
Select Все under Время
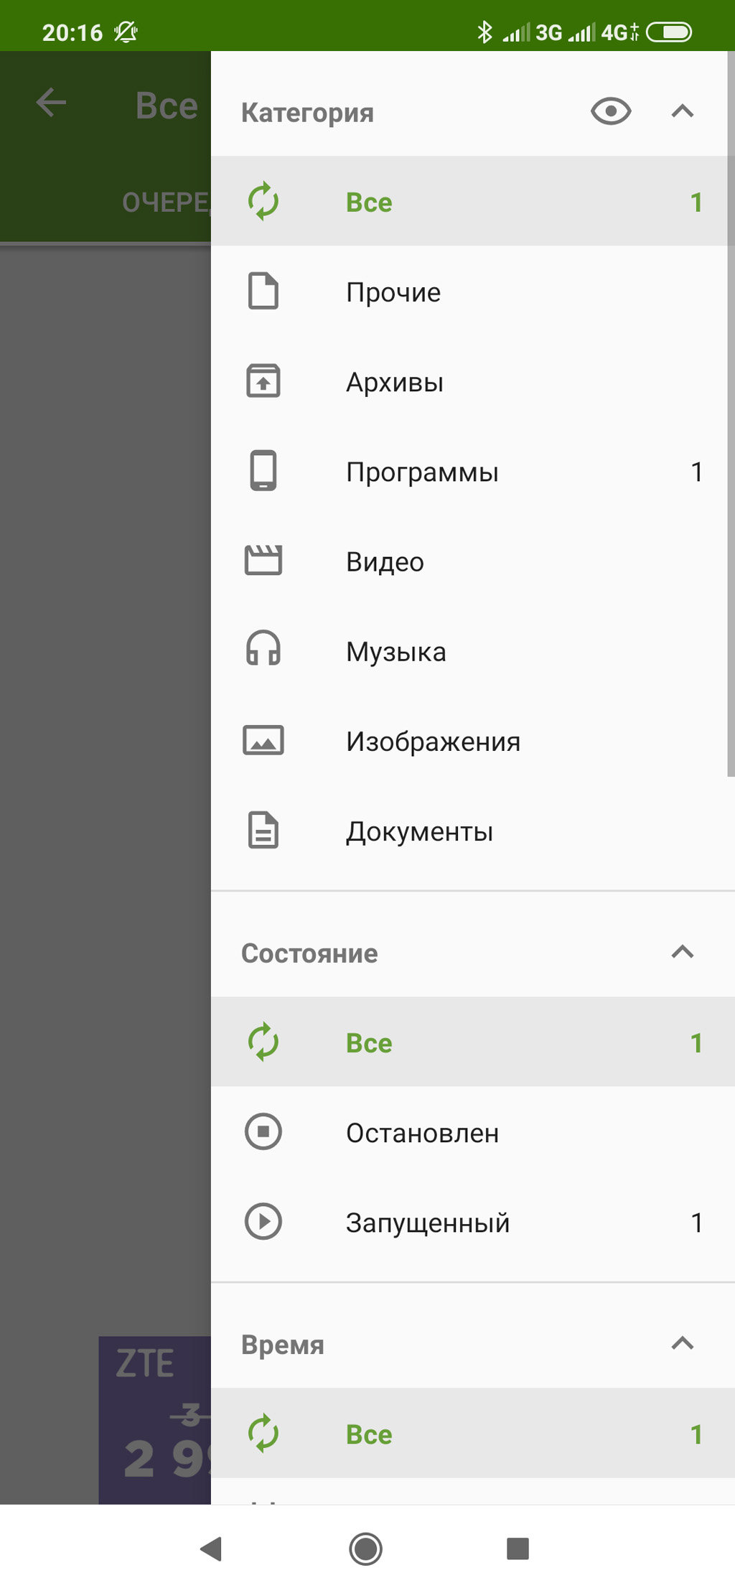pos(473,1434)
